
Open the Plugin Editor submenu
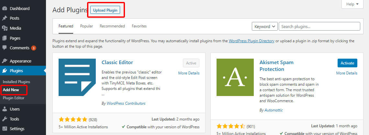tap(14, 98)
